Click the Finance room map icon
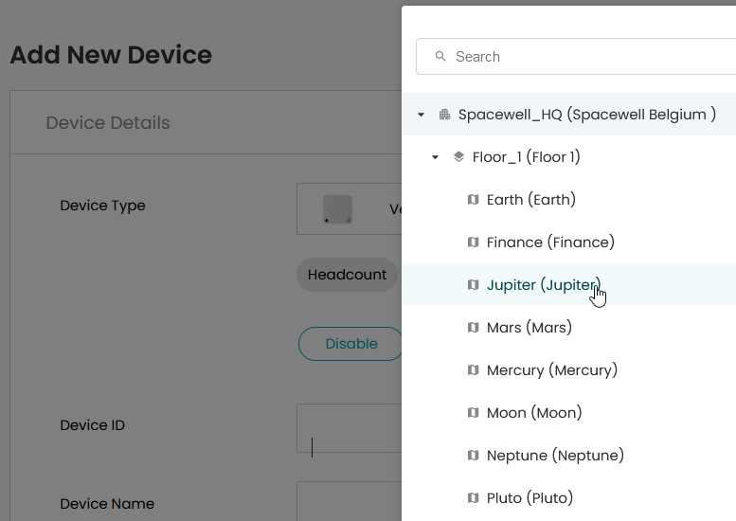The height and width of the screenshot is (521, 736). click(x=474, y=243)
